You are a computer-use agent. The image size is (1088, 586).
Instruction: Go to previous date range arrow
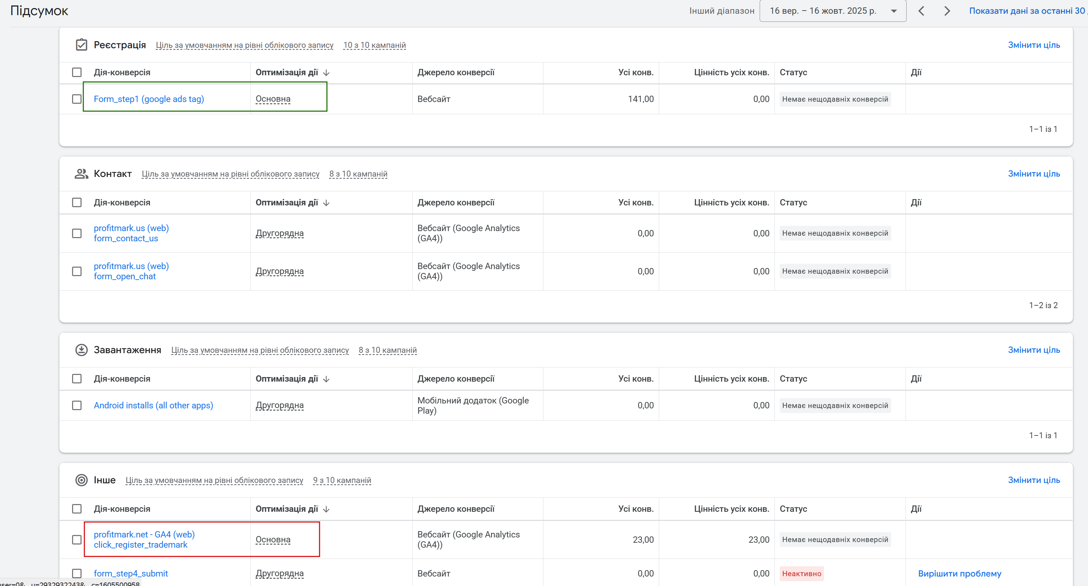922,11
